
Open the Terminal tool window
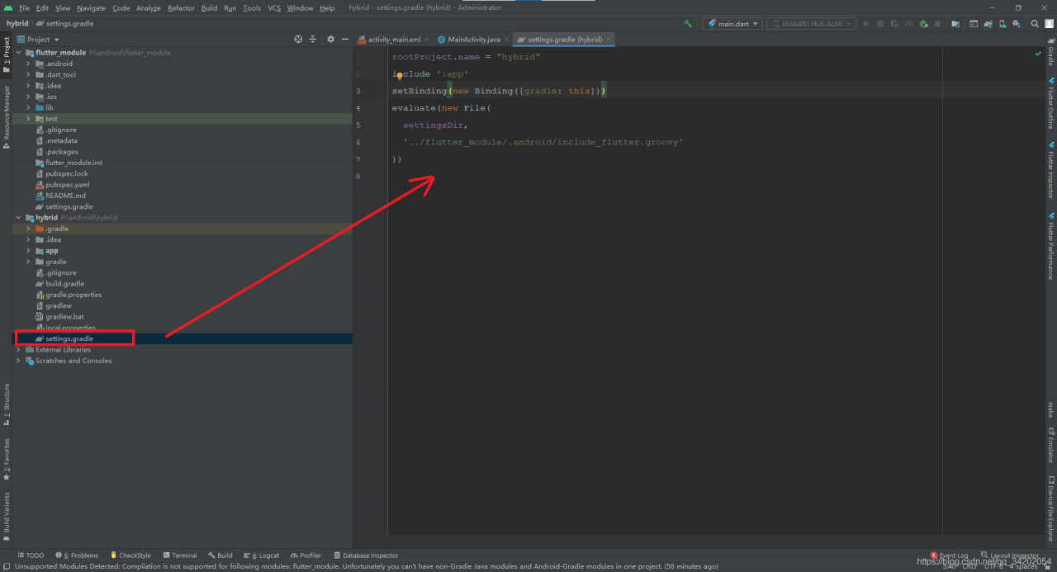click(179, 555)
